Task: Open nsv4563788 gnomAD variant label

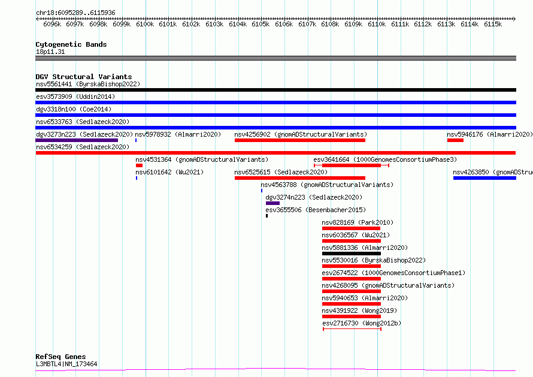Action: pyautogui.click(x=327, y=185)
